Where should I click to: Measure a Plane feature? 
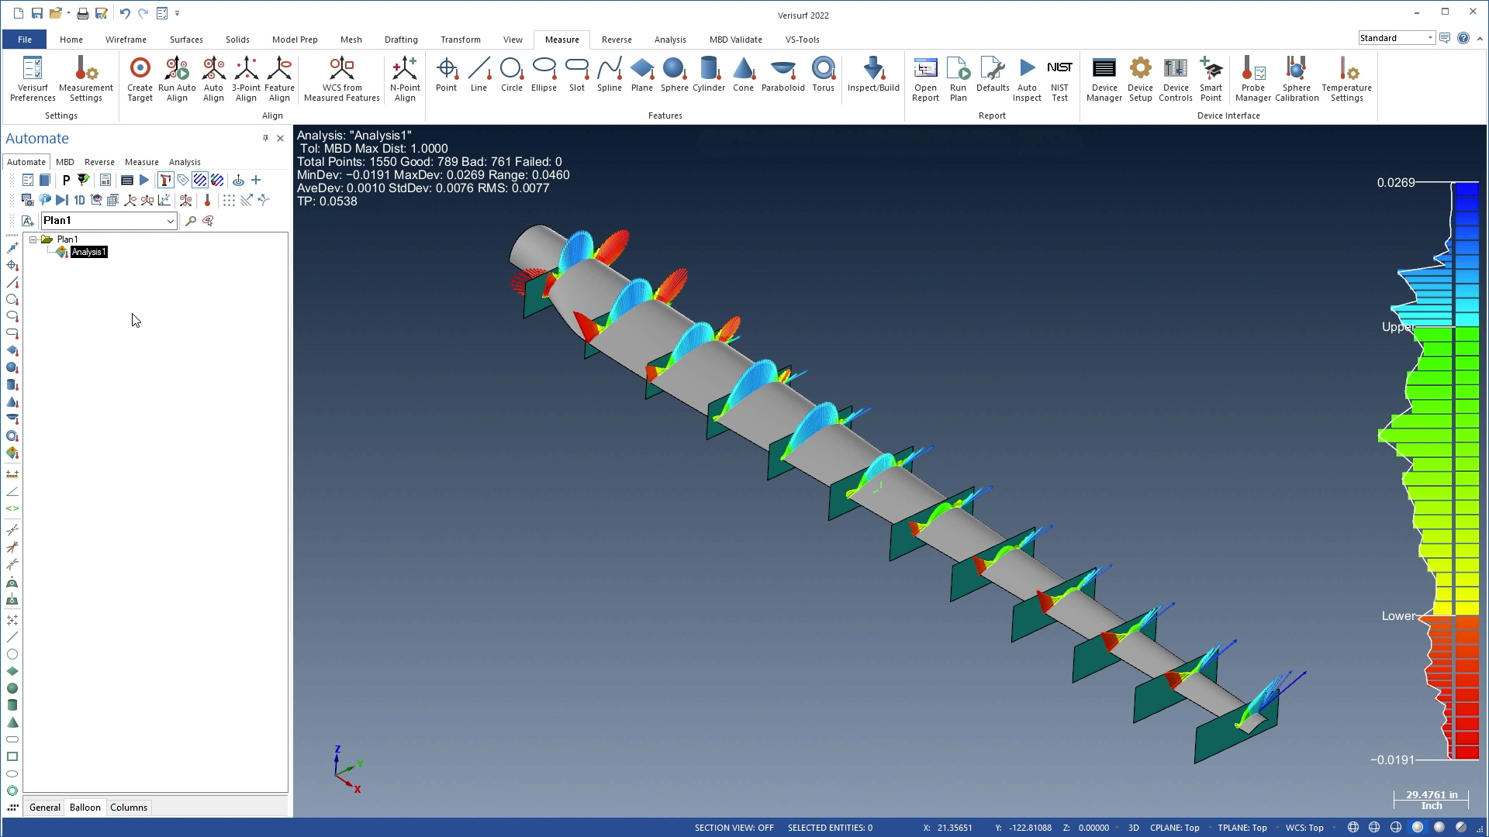click(642, 74)
